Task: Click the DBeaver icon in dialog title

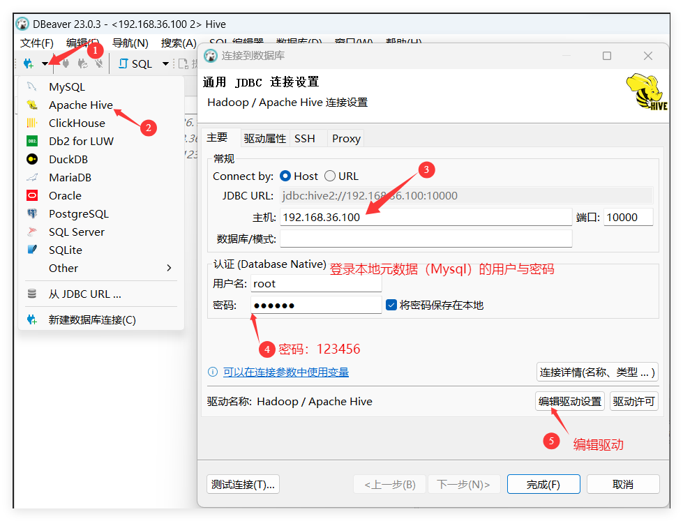Action: tap(211, 56)
